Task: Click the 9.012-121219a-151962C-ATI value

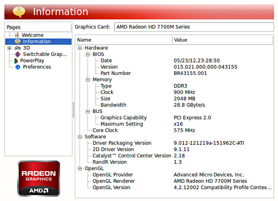Action: click(x=209, y=143)
